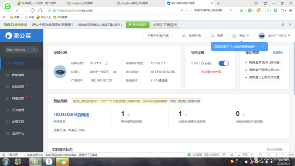Screen dimensions: 295x166
Task: Open password bar settings gear
Action: [283, 25]
